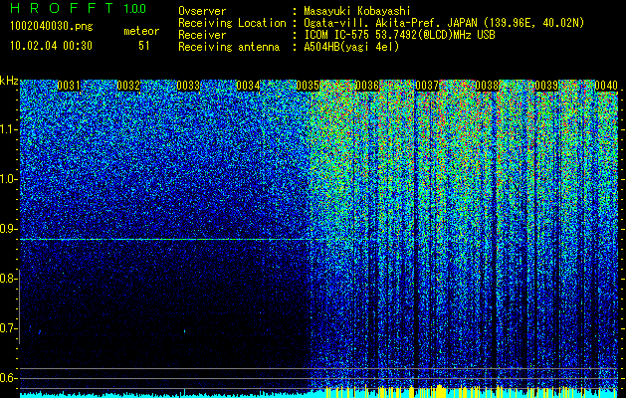The image size is (626, 398).
Task: Click the 0032 time marker
Action: 128,86
